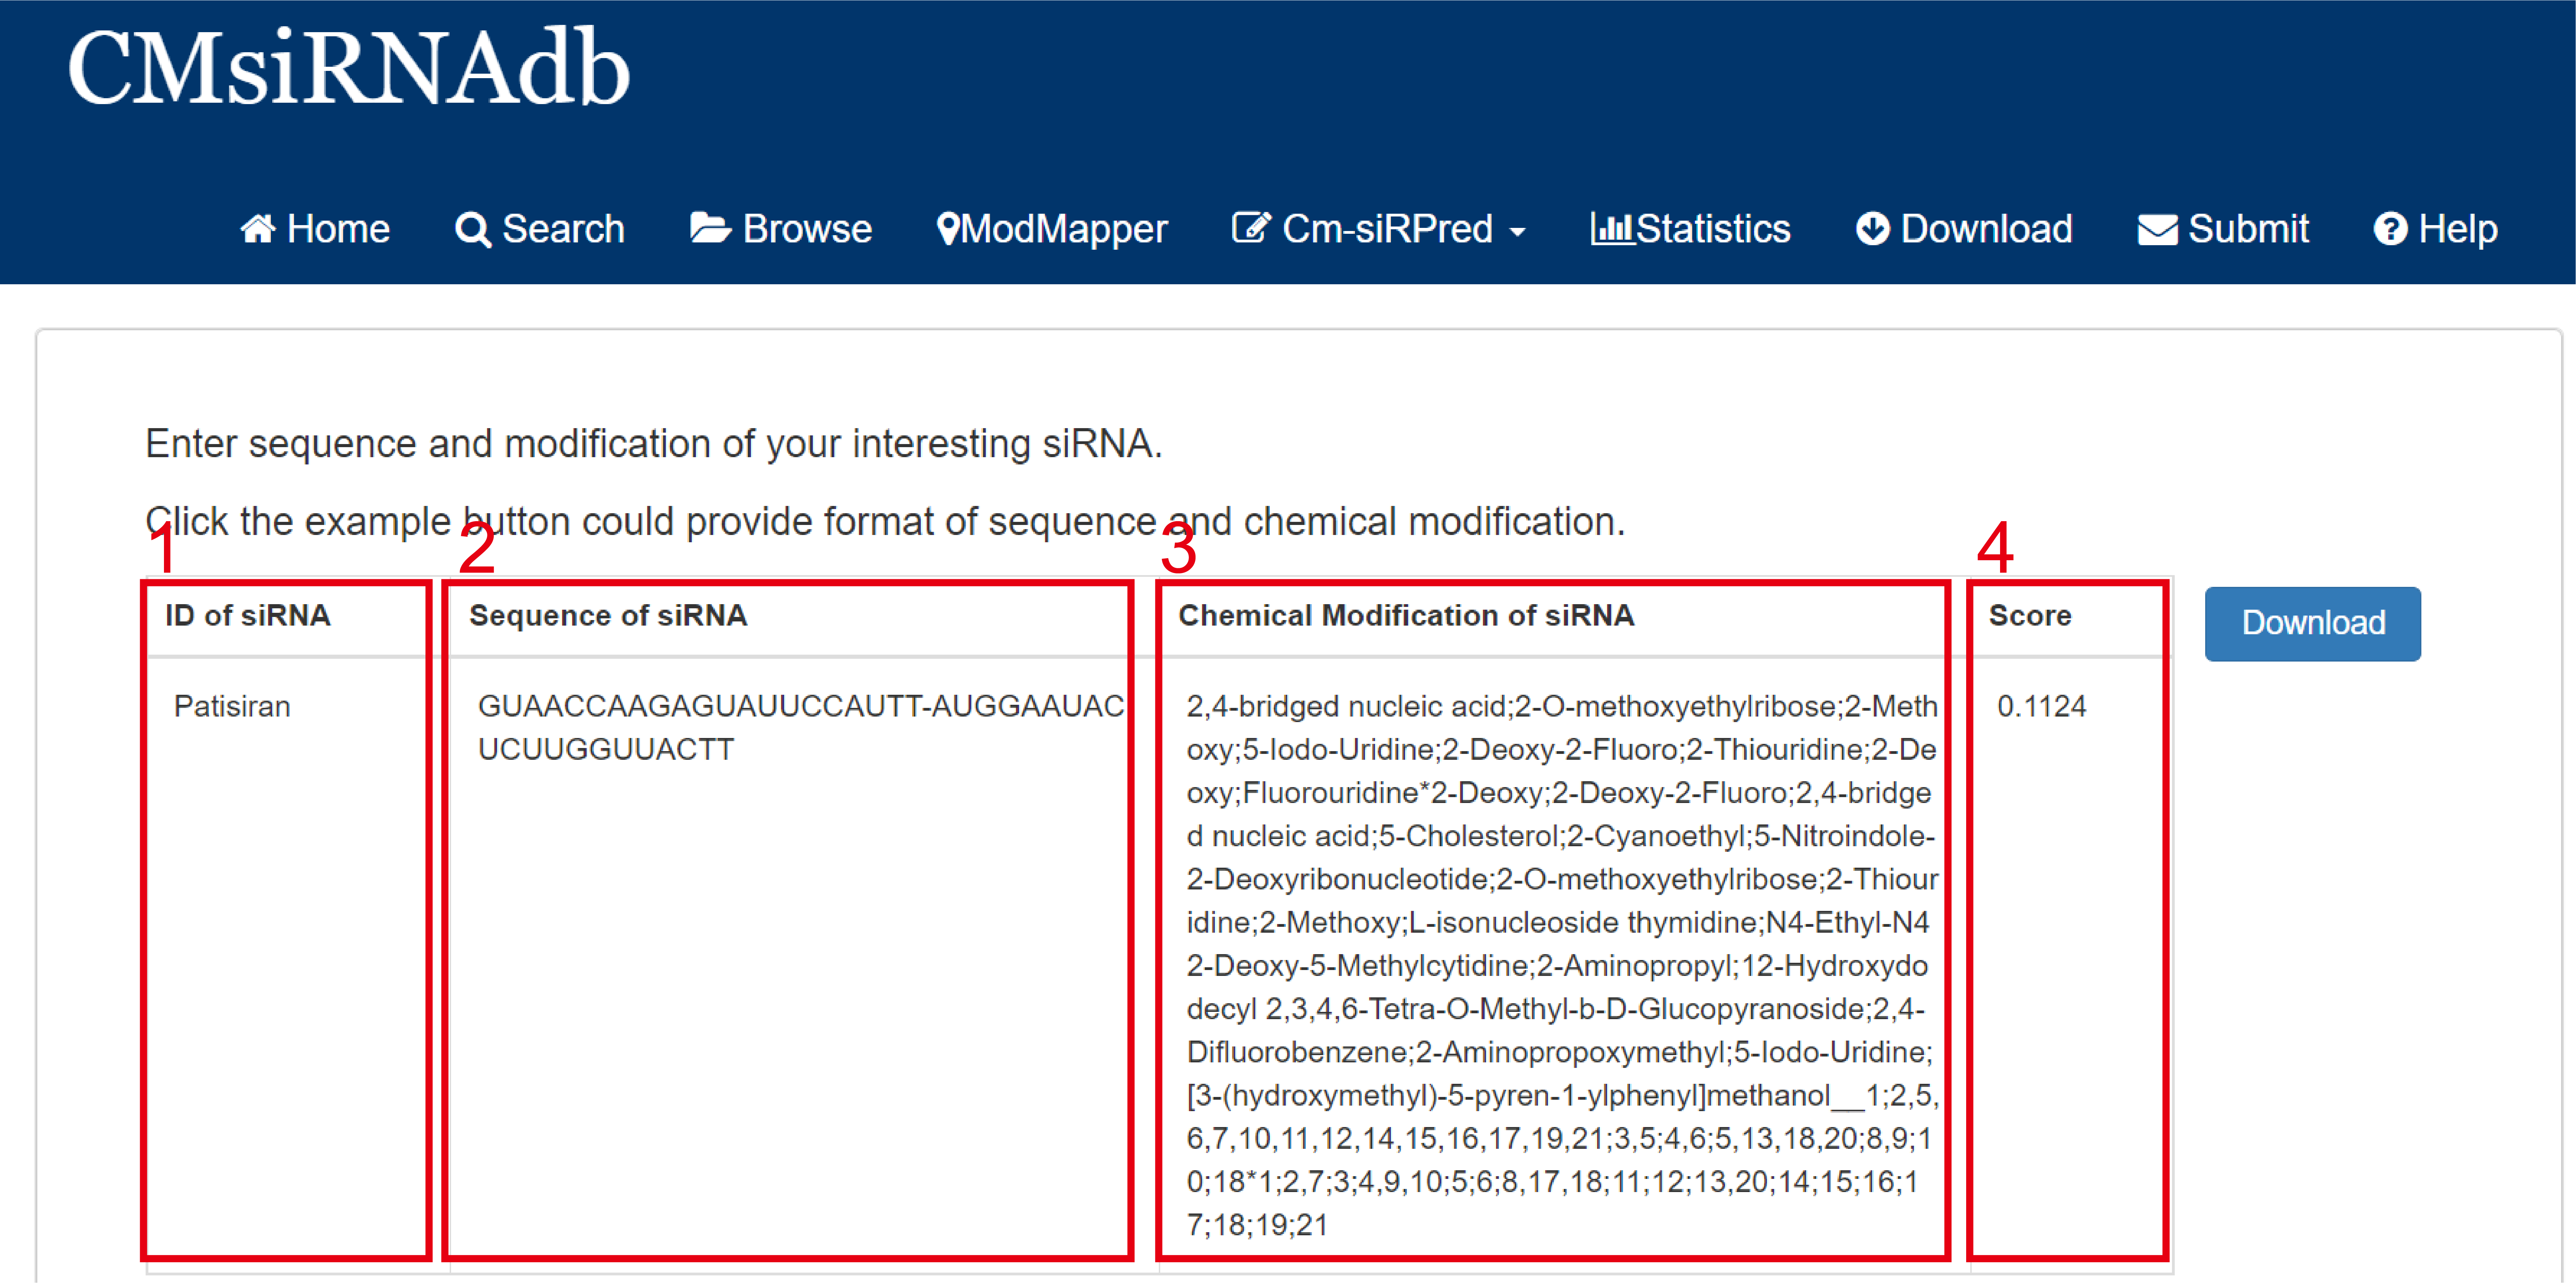Click the Browse folder icon
The width and height of the screenshot is (2576, 1283).
[710, 229]
